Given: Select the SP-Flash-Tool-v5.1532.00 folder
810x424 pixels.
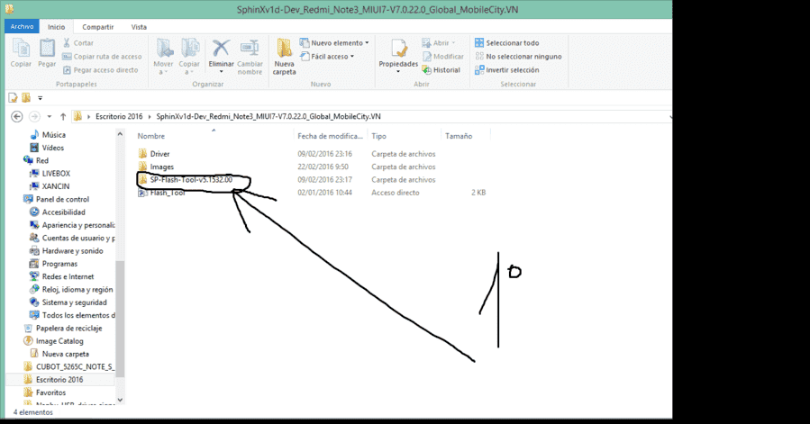Looking at the screenshot, I should click(x=186, y=180).
